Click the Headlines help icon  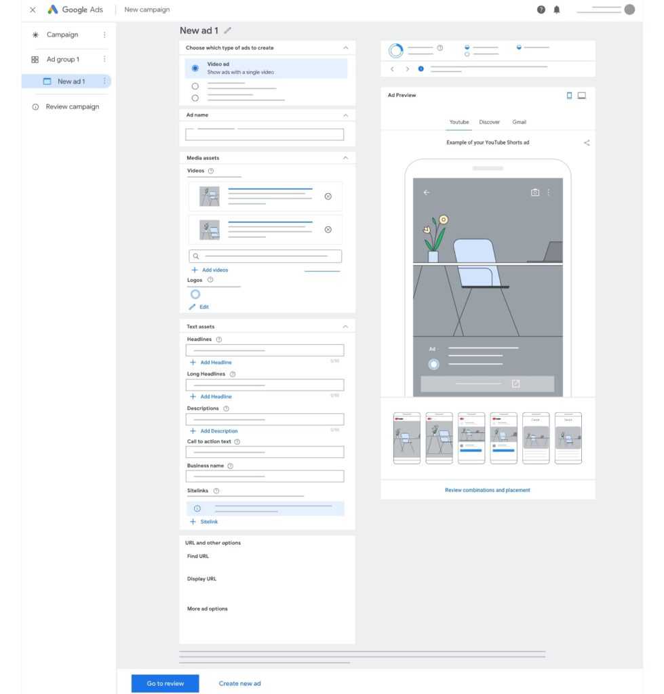[x=218, y=340]
